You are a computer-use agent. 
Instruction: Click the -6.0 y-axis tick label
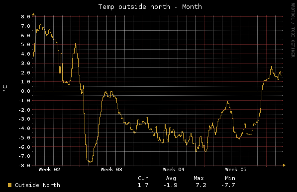click(24, 147)
